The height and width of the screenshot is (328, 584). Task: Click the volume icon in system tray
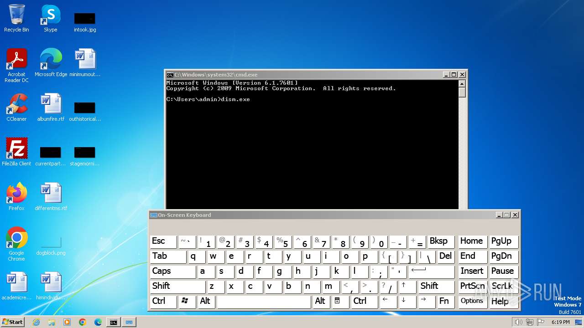pos(518,322)
